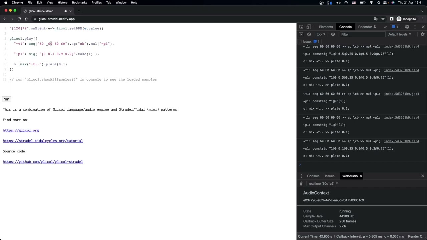Activate the inspect element picker icon
The width and height of the screenshot is (427, 240).
coord(301,27)
